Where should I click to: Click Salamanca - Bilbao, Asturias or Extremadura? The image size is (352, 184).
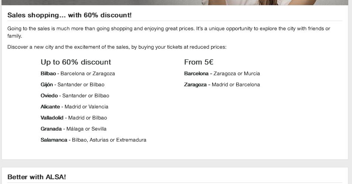point(93,140)
